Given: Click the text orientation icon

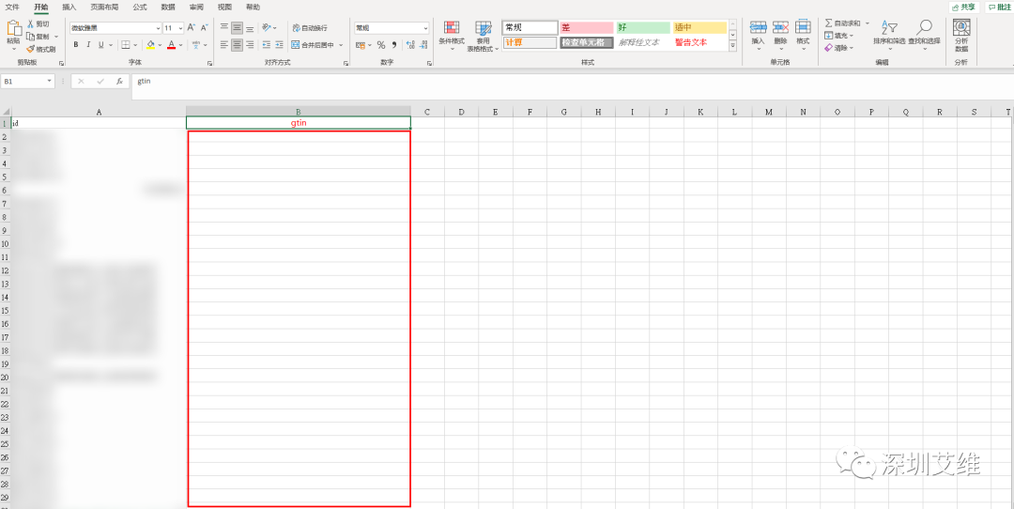Looking at the screenshot, I should tap(267, 28).
